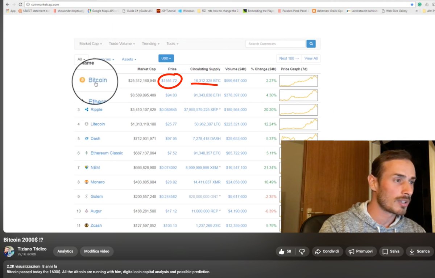Click the Analytics button

pyautogui.click(x=65, y=251)
